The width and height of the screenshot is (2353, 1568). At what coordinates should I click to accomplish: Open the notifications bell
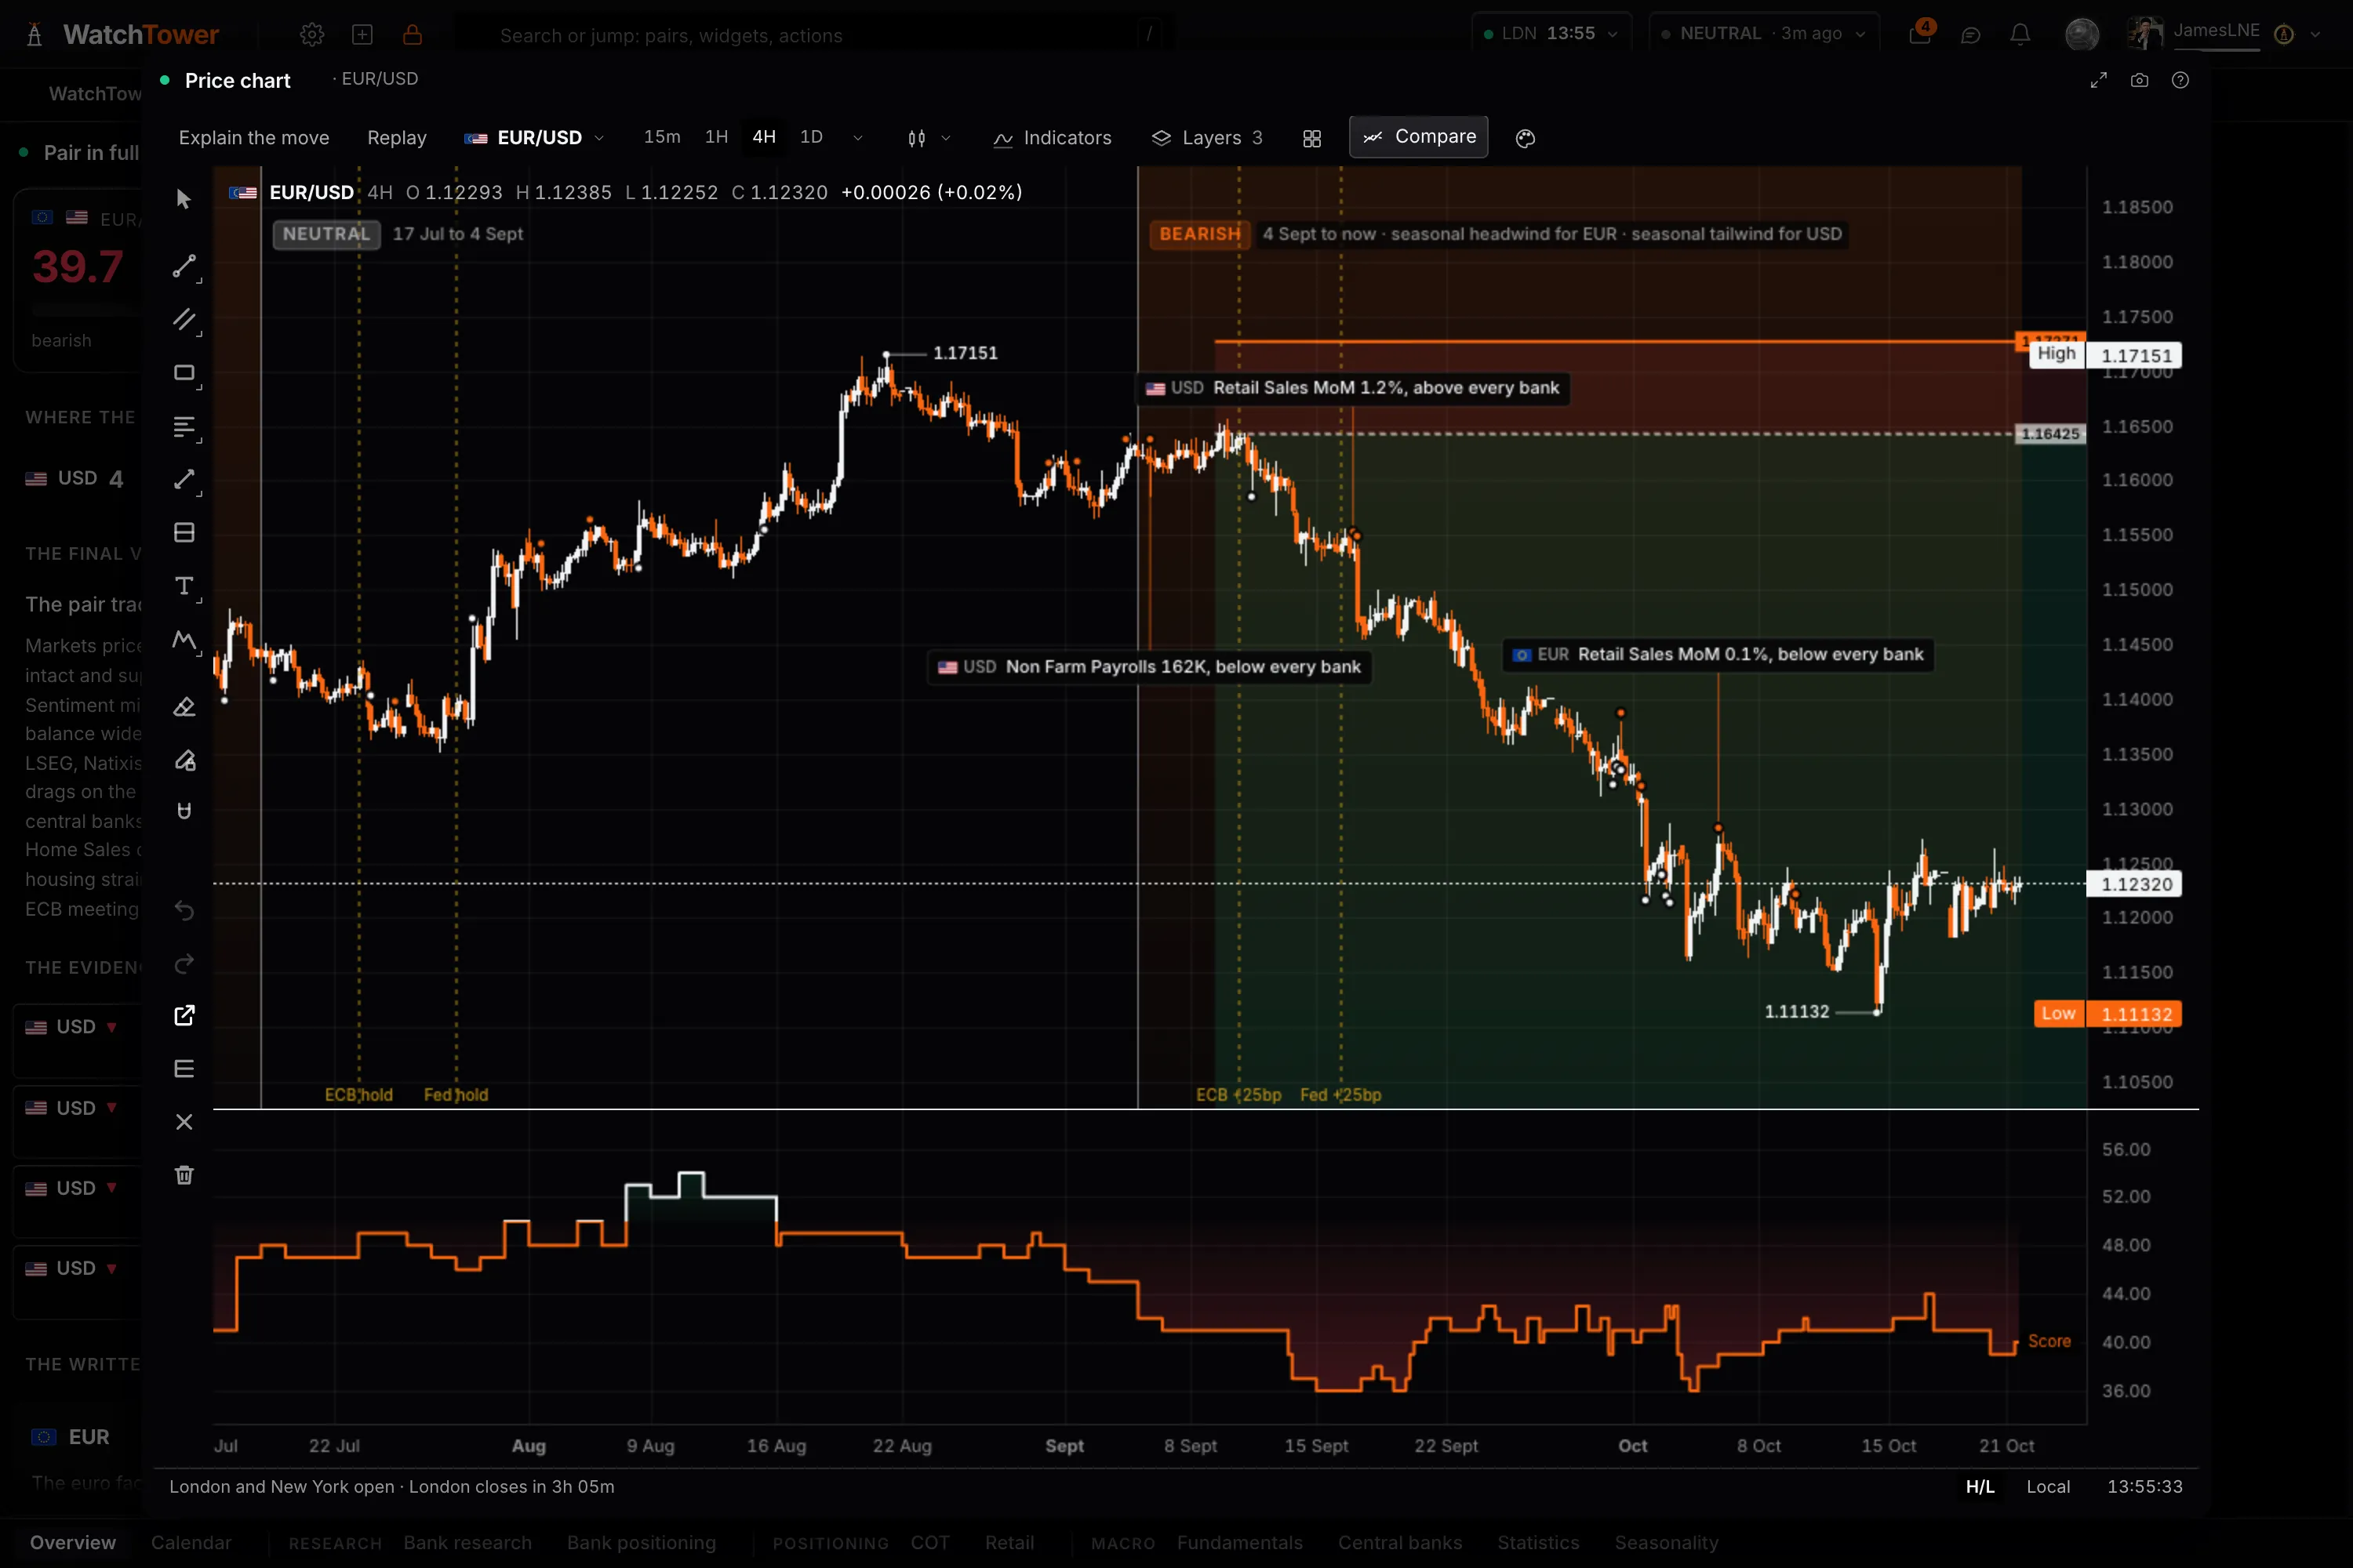click(x=2021, y=35)
